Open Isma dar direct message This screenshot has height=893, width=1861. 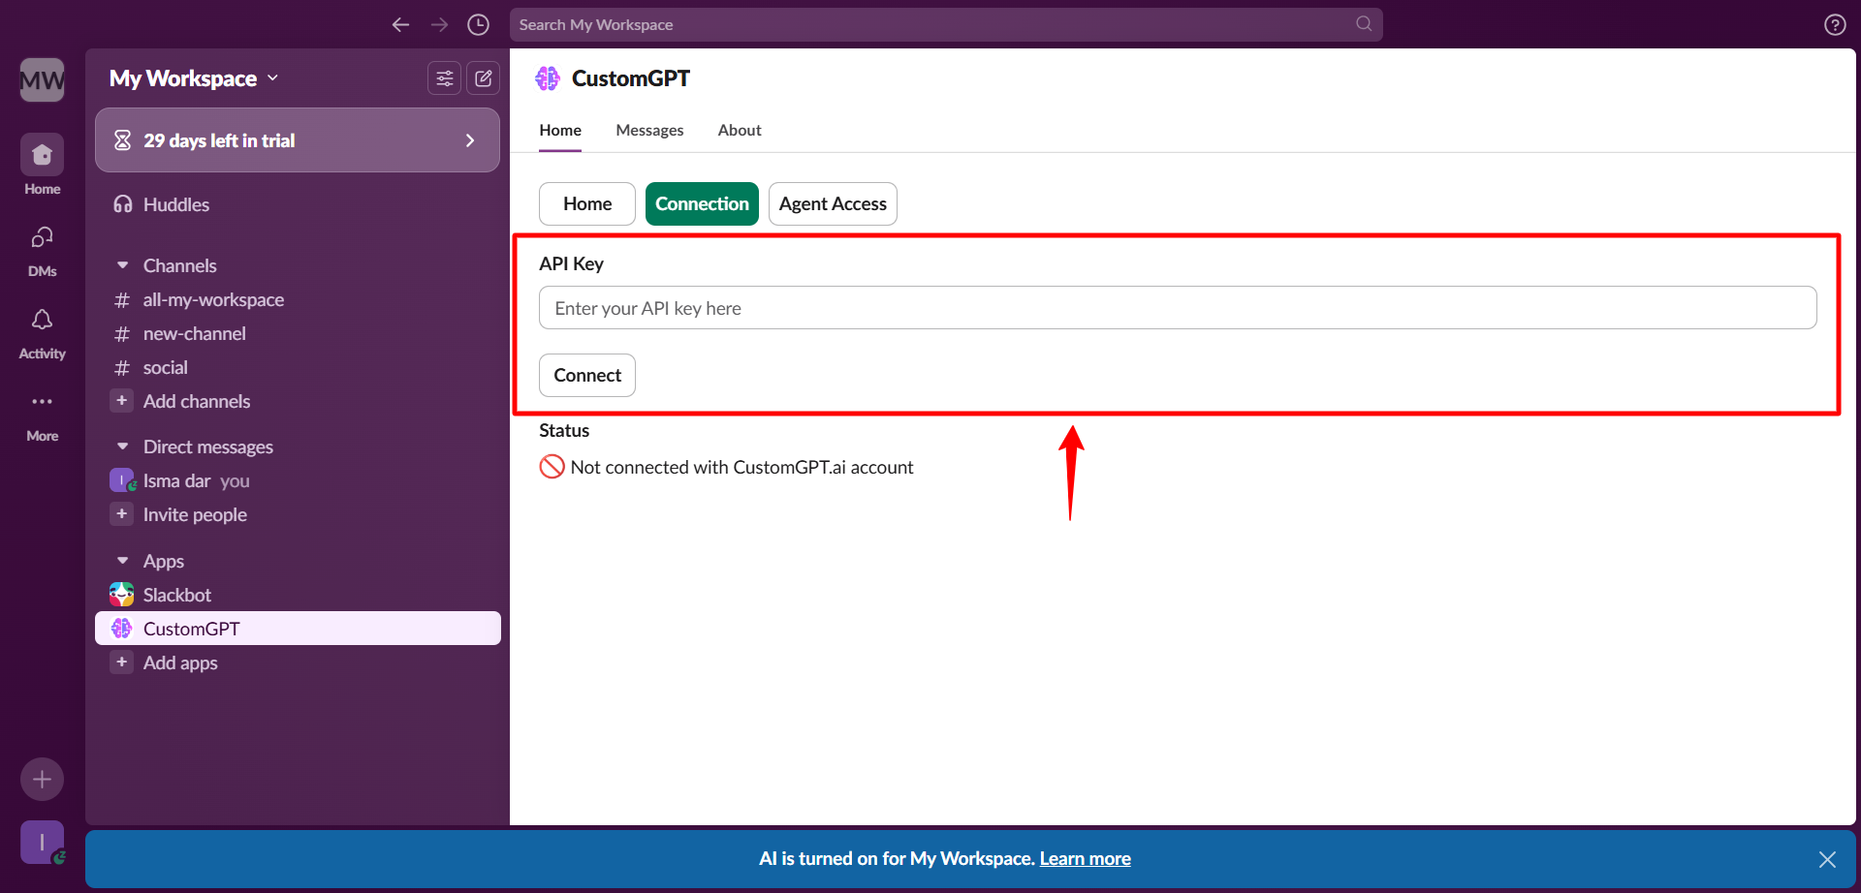(x=297, y=481)
